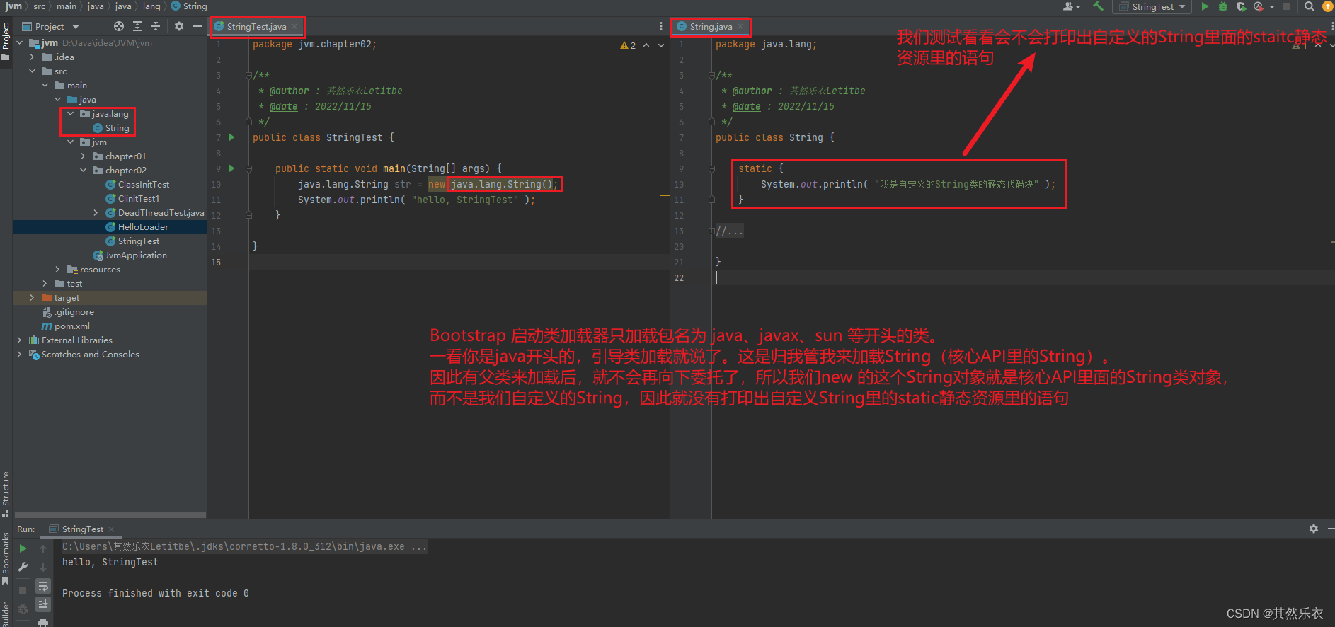
Task: Click run gutter arrow beside main method
Action: (231, 168)
